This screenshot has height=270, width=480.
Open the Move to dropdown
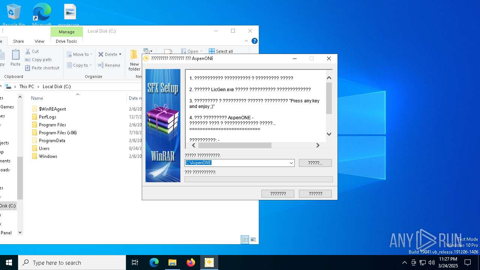79,54
